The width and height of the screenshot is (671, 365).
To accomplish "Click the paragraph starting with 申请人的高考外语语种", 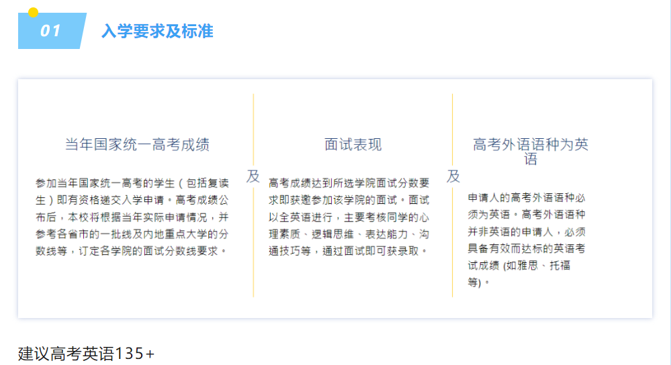I will (527, 240).
